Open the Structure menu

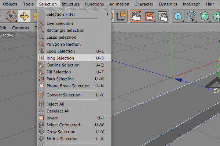pos(71,4)
